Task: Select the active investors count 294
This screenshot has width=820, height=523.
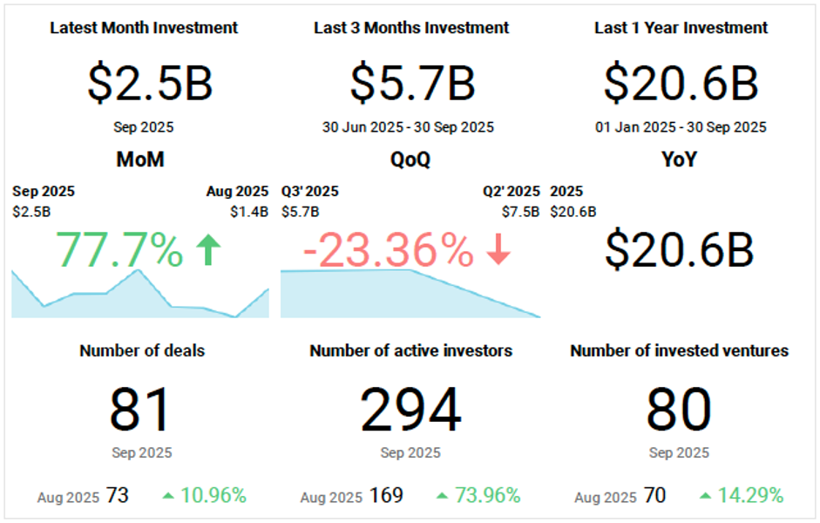Action: (410, 410)
